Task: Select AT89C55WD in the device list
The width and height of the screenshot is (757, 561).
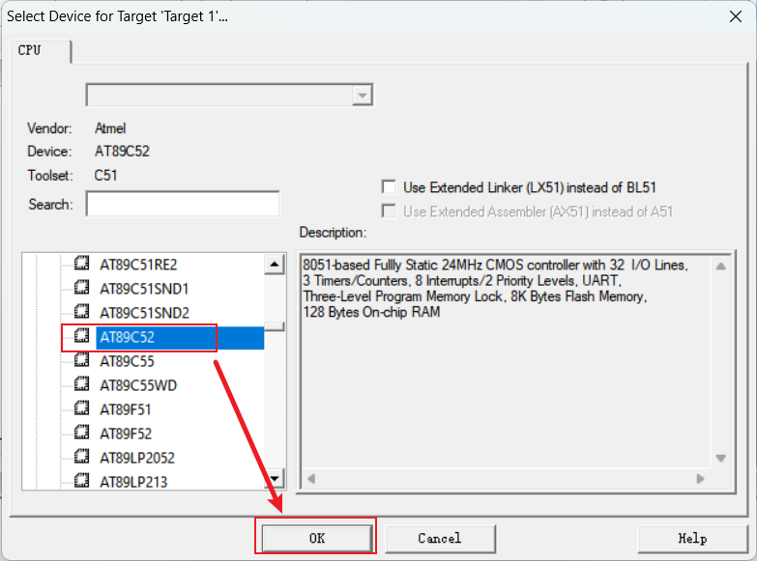Action: 138,385
